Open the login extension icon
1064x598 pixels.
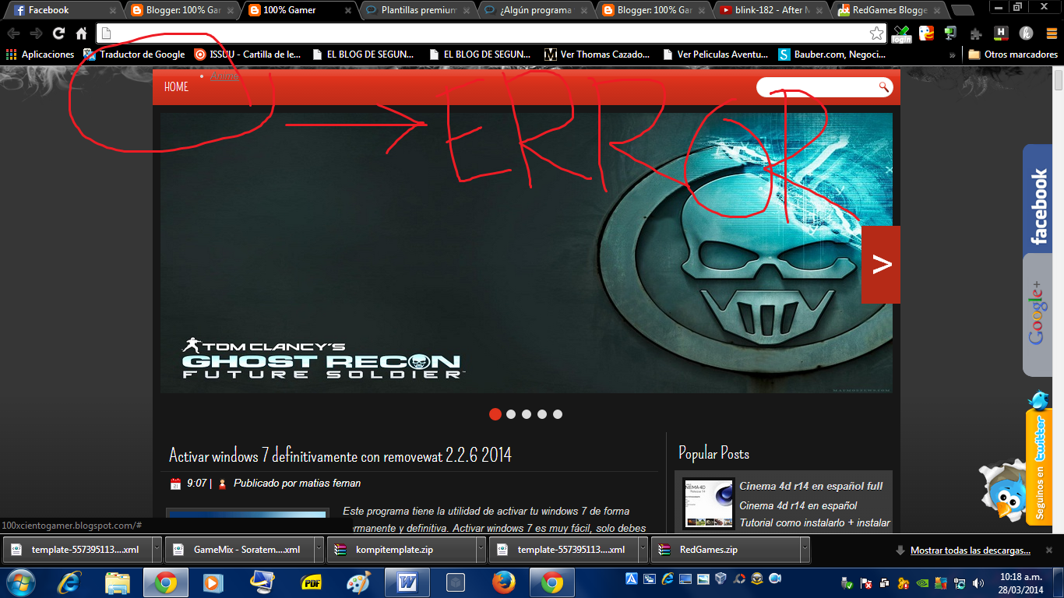pyautogui.click(x=901, y=33)
